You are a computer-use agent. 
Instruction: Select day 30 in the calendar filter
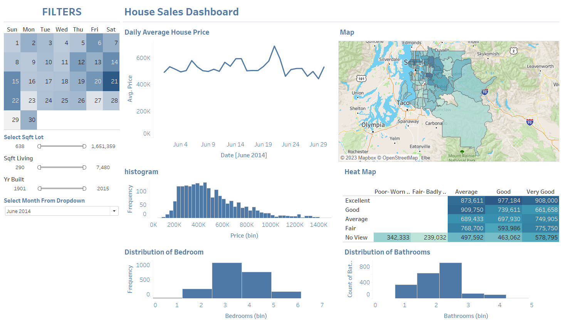29,120
